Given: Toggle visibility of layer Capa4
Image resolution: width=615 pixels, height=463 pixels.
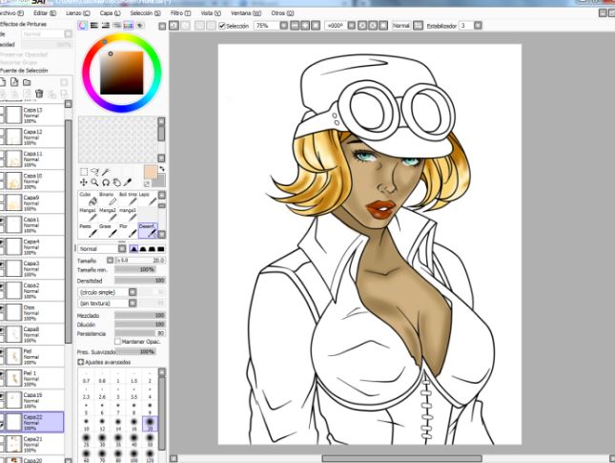Looking at the screenshot, I should [2, 243].
